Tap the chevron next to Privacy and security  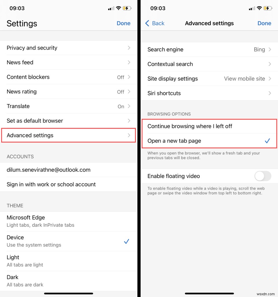point(129,48)
